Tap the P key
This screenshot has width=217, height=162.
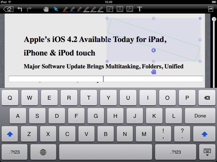[187, 98]
